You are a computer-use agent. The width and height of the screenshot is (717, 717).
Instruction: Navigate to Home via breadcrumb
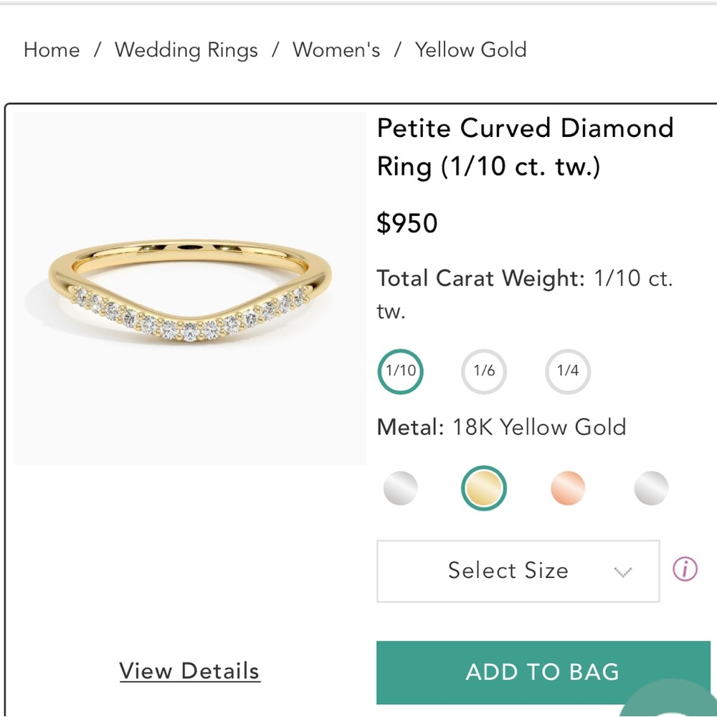coord(51,50)
